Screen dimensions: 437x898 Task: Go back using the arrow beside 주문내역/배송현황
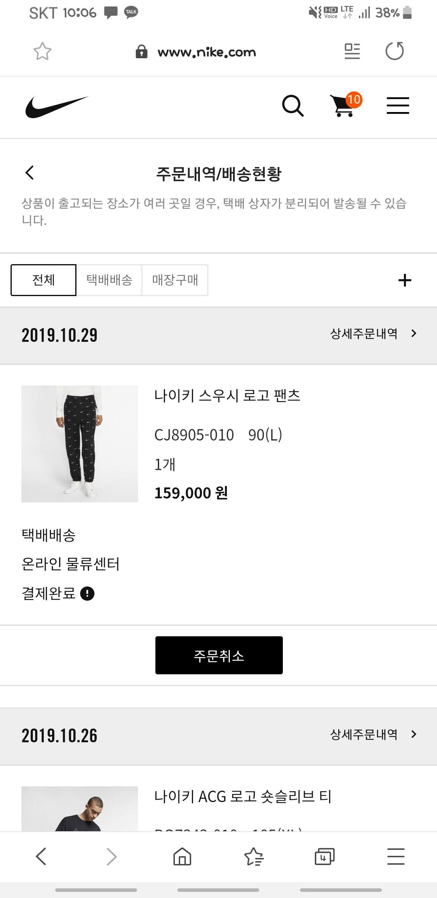coord(30,173)
